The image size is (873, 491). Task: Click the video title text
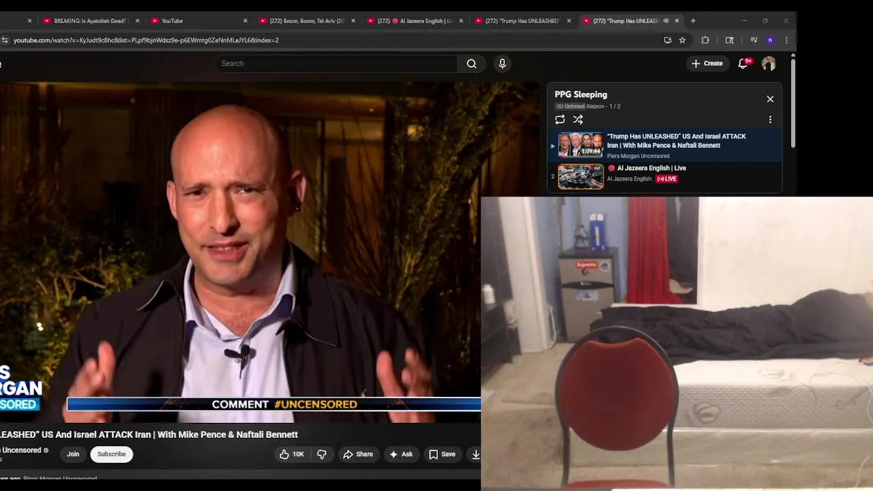tap(149, 434)
